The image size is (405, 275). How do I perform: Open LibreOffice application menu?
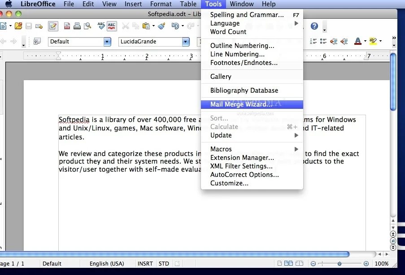[x=38, y=4]
